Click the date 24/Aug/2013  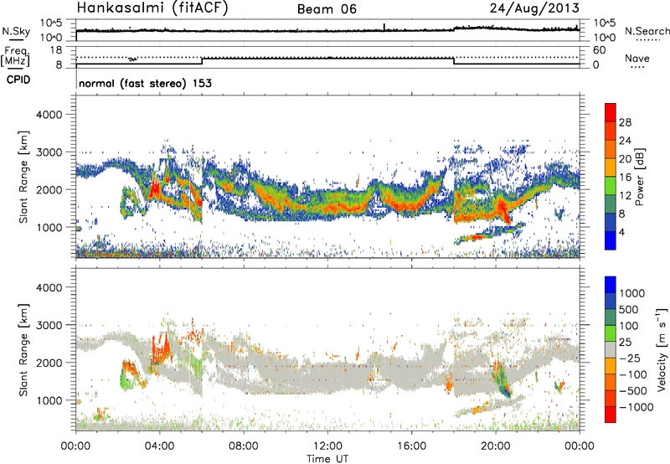click(x=534, y=8)
